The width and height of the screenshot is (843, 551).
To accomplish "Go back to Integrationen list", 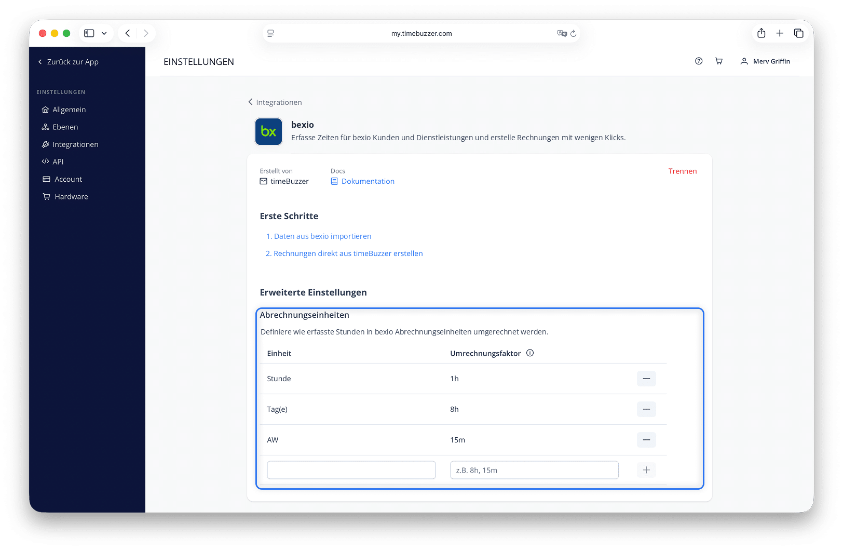I will (275, 102).
